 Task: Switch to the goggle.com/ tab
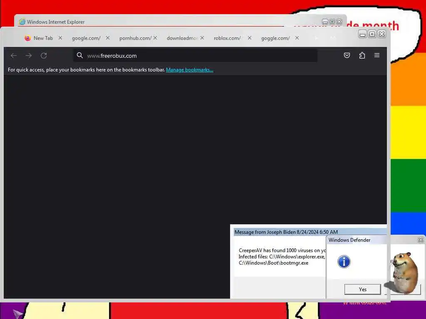275,38
